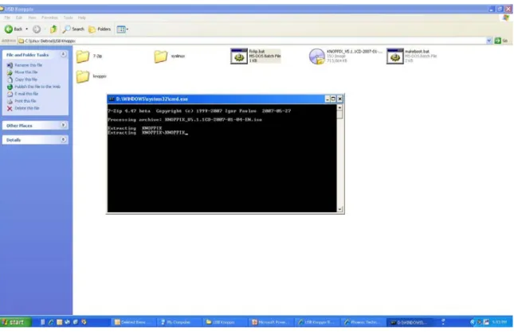Click into the Address bar path field
This screenshot has width=514, height=334.
point(252,41)
